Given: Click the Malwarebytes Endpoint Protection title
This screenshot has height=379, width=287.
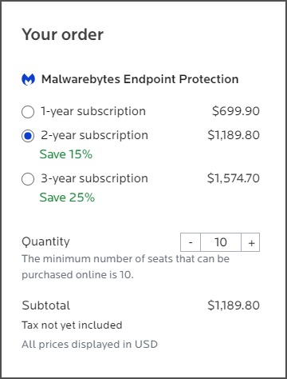Looking at the screenshot, I should pyautogui.click(x=140, y=79).
